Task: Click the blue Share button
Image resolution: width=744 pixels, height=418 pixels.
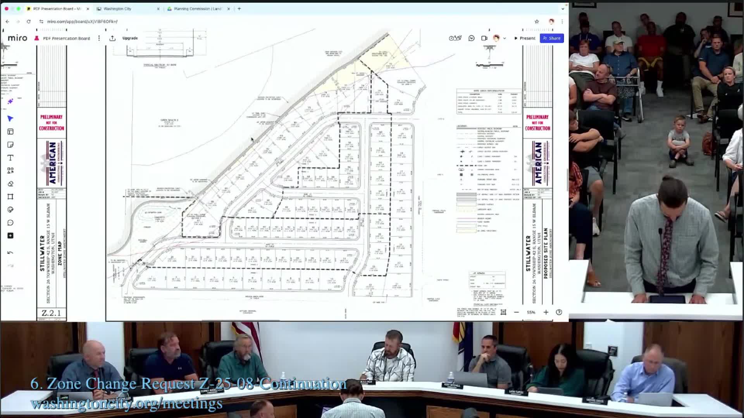Action: pos(551,38)
